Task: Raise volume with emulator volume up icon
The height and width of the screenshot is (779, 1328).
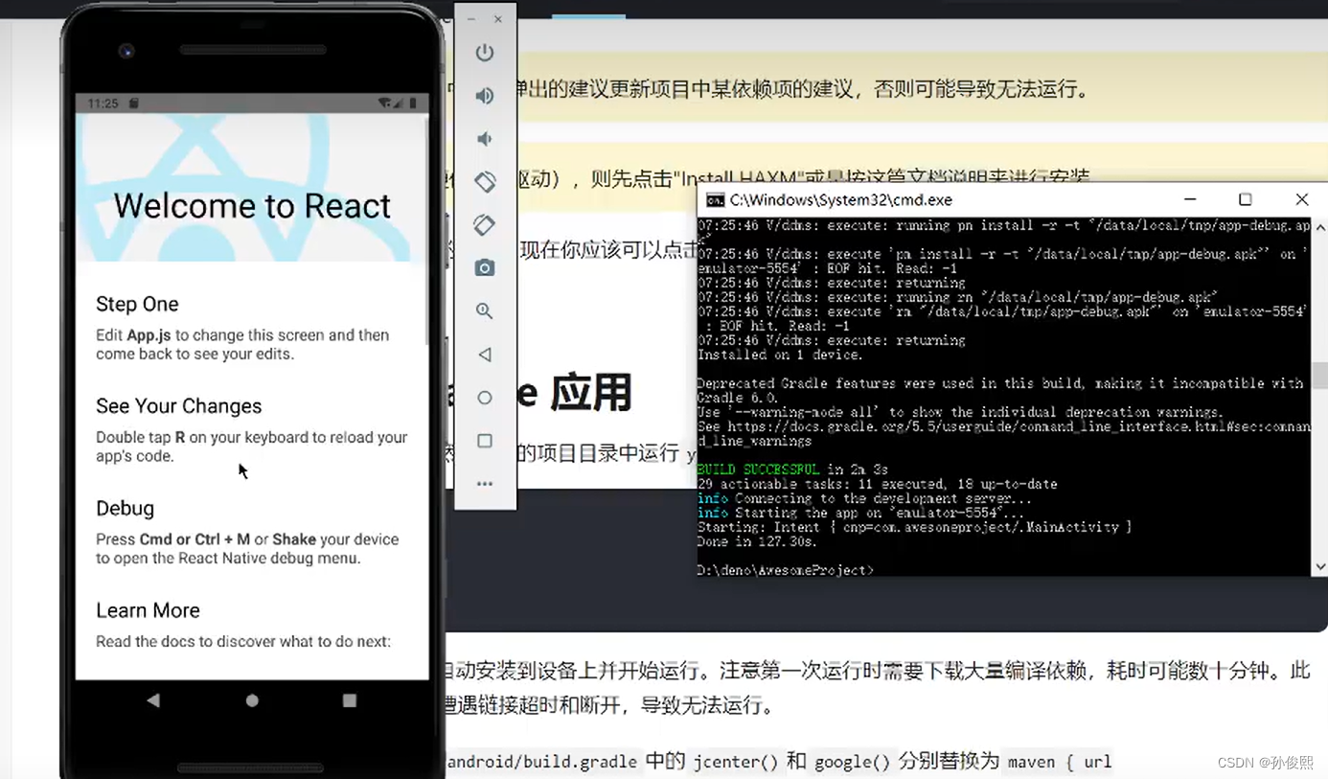Action: [x=485, y=96]
